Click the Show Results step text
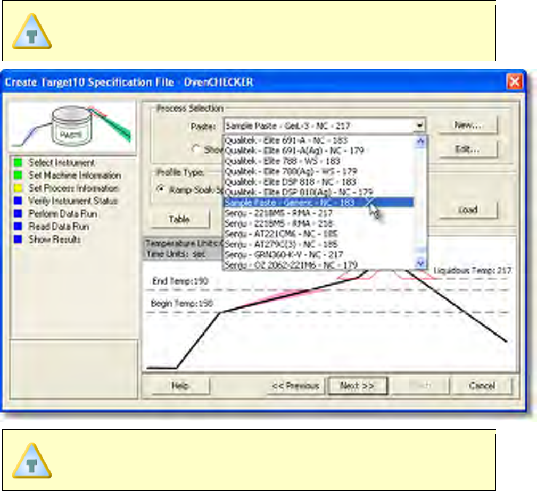Screen dimensions: 537x491 (55, 239)
